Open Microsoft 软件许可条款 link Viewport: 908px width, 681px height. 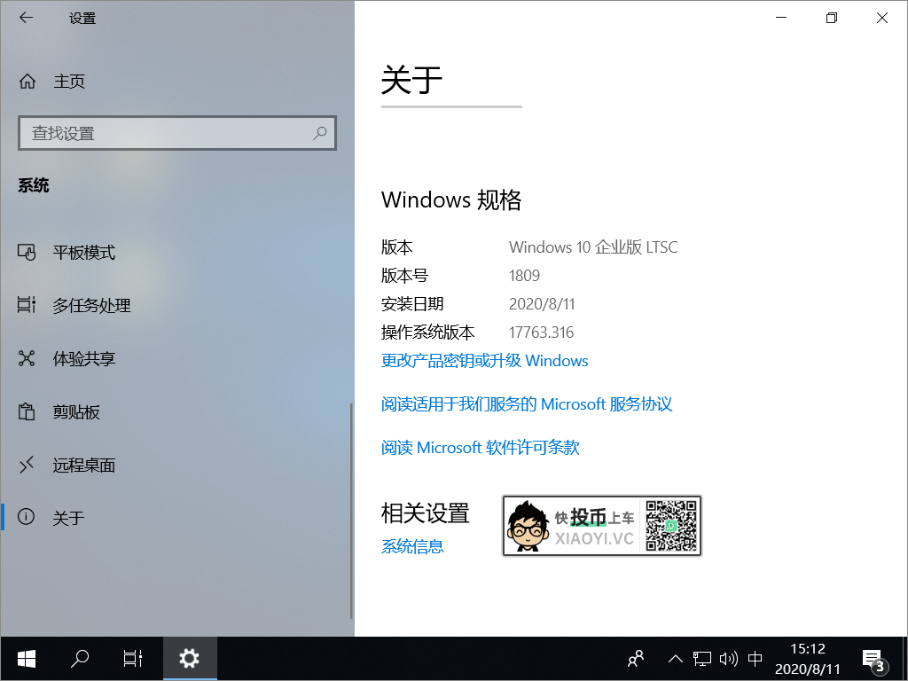[480, 447]
